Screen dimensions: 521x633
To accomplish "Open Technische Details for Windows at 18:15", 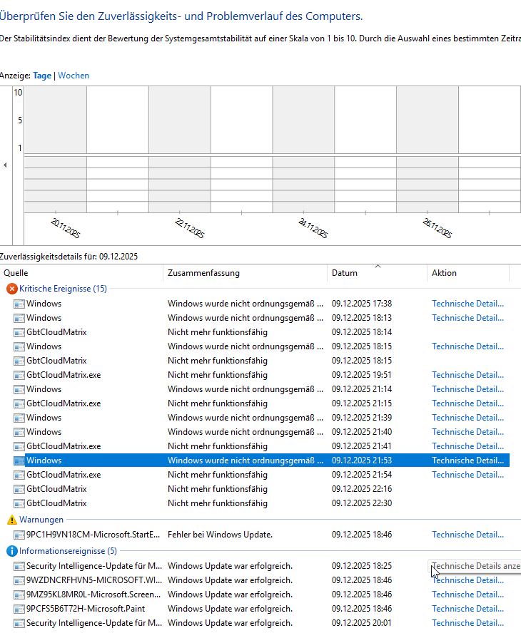I will [467, 346].
